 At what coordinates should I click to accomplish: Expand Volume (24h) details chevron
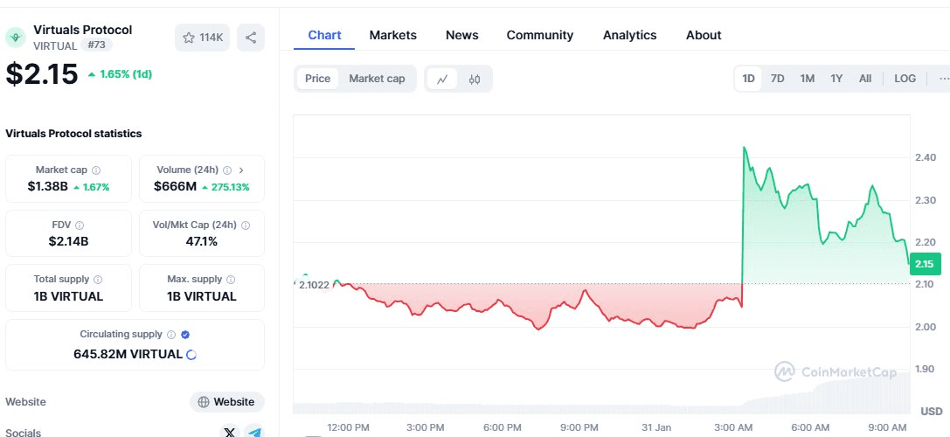241,170
